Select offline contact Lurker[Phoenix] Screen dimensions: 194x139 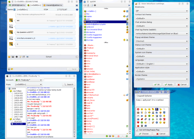point(92,119)
